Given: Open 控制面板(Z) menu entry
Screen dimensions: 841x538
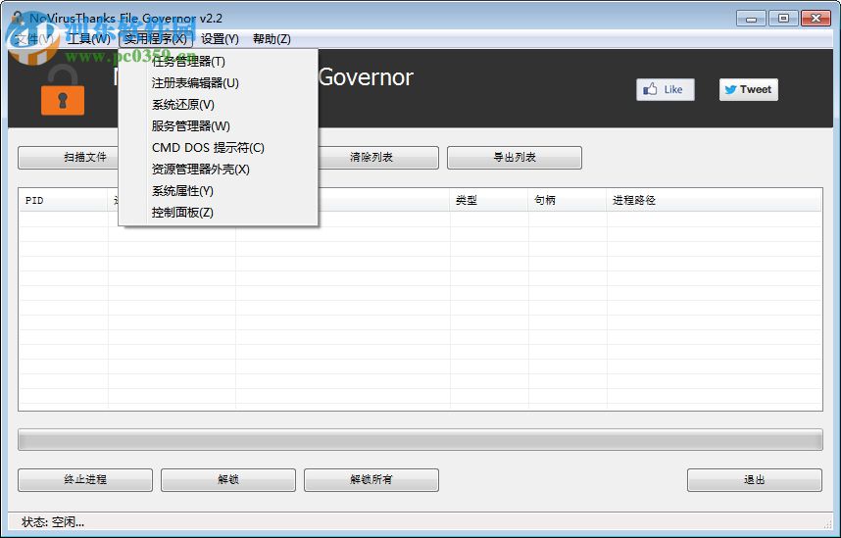Looking at the screenshot, I should click(219, 213).
